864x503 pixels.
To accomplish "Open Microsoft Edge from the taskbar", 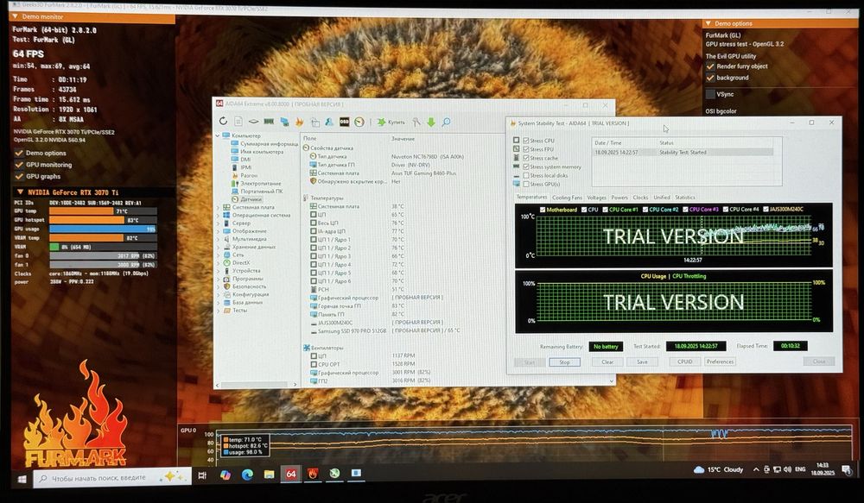I will [x=247, y=475].
